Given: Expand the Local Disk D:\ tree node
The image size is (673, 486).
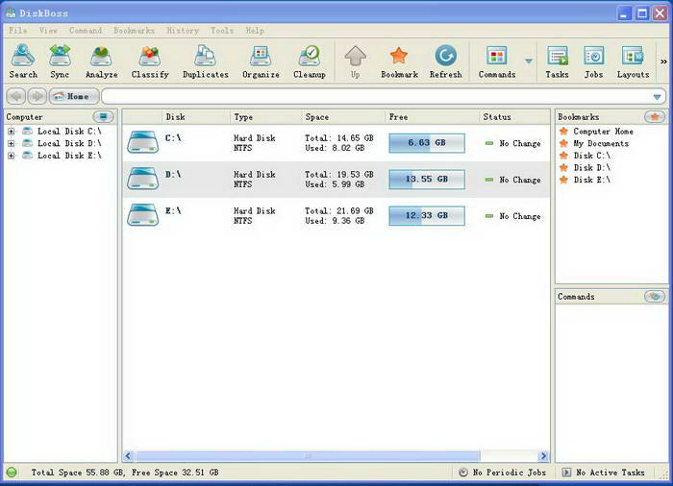Looking at the screenshot, I should (12, 143).
